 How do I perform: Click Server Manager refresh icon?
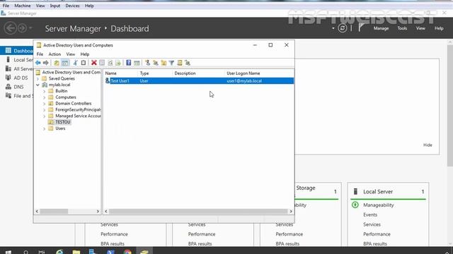point(343,28)
